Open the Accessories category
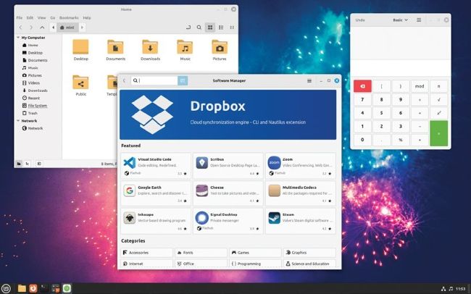Image resolution: width=471 pixels, height=294 pixels. click(147, 253)
